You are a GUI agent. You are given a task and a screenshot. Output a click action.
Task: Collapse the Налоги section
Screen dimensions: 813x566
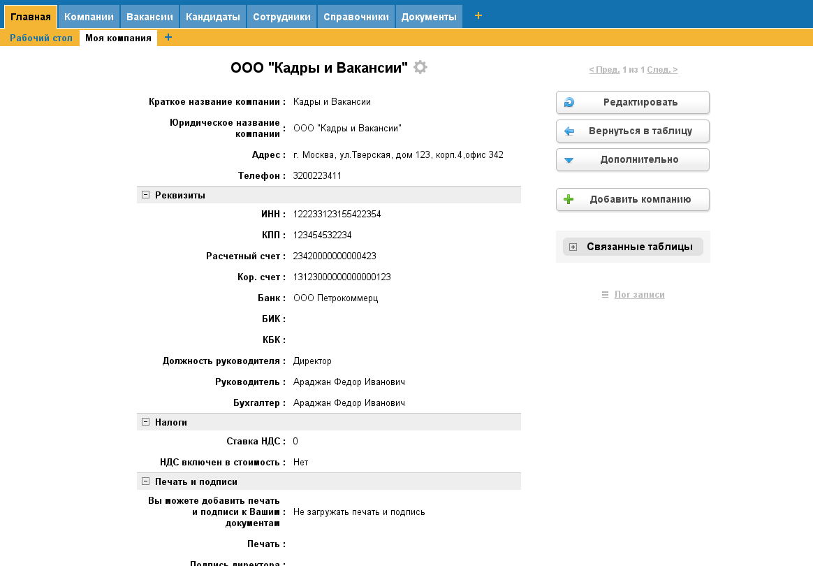(x=146, y=422)
